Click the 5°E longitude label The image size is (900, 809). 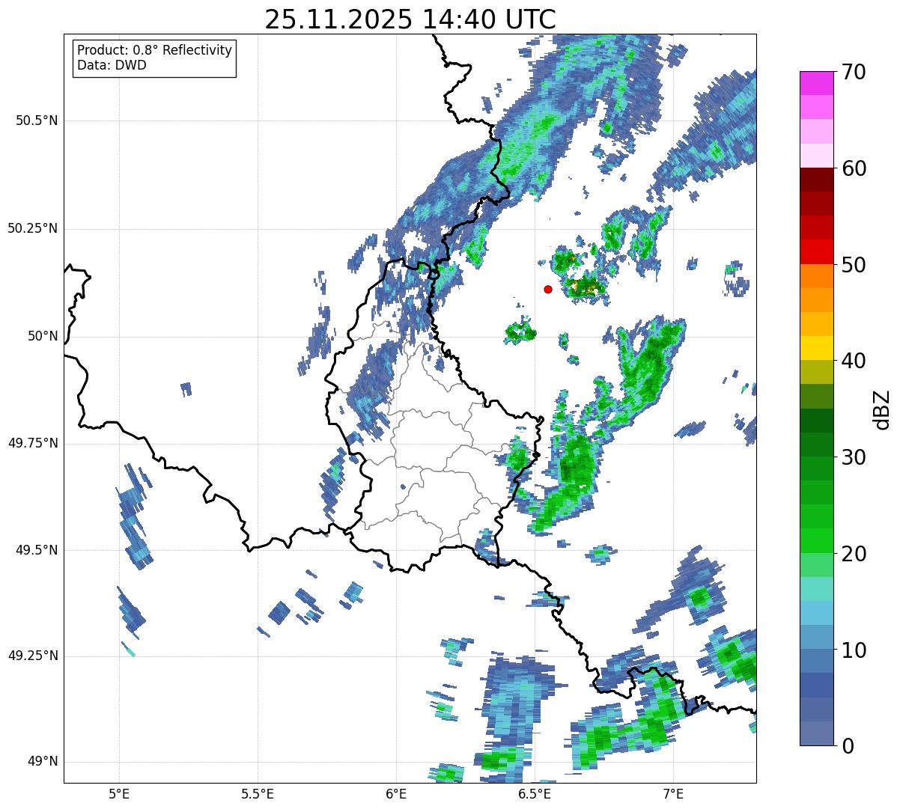point(119,793)
